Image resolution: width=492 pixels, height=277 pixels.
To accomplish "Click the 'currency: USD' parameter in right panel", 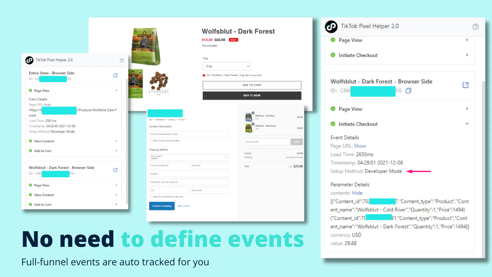I will click(346, 235).
